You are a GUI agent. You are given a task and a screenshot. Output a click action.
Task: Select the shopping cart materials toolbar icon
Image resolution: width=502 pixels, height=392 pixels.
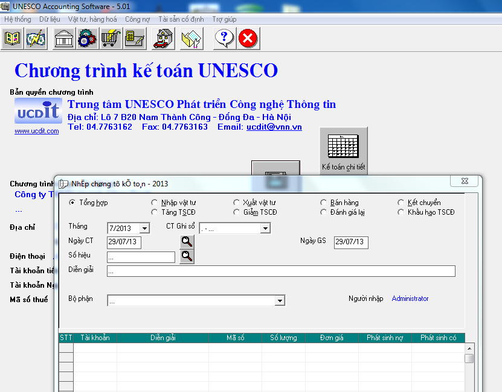(111, 39)
